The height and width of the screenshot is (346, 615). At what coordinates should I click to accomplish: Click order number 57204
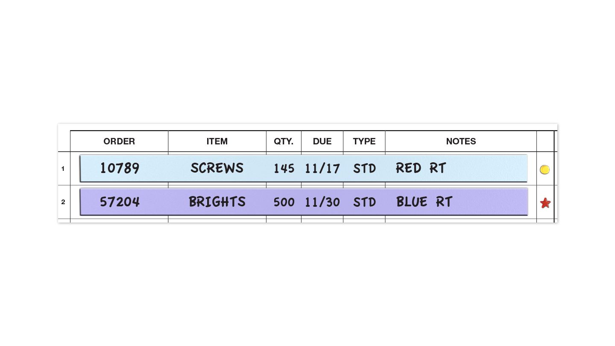coord(120,202)
